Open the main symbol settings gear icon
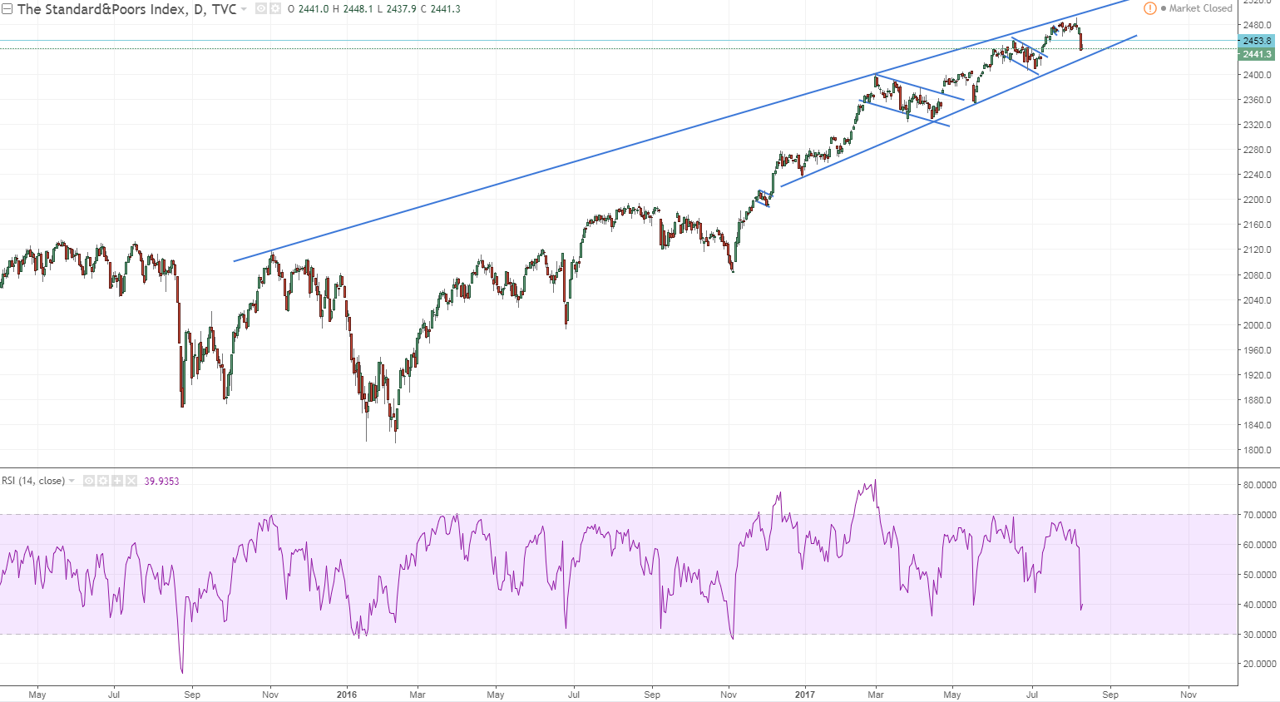Screen dimensions: 1280x702 click(275, 9)
